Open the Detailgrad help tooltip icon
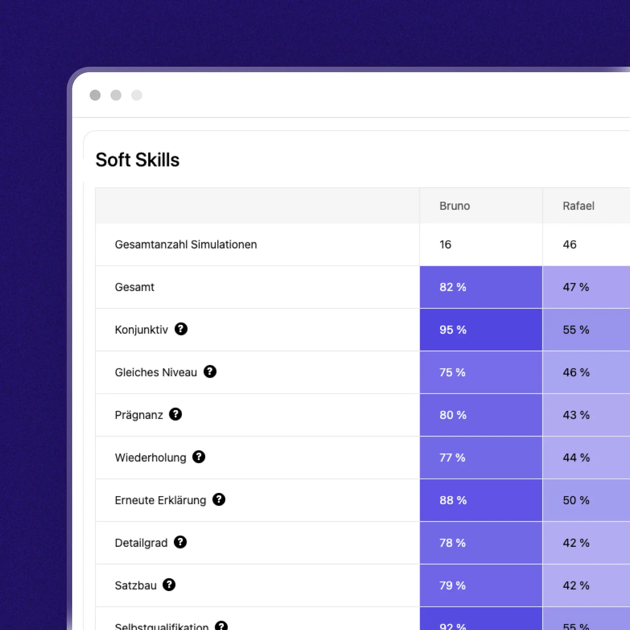Image resolution: width=630 pixels, height=630 pixels. [180, 542]
